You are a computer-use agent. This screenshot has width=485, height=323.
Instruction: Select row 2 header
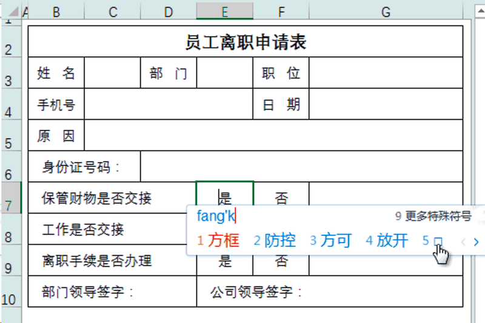pos(11,42)
